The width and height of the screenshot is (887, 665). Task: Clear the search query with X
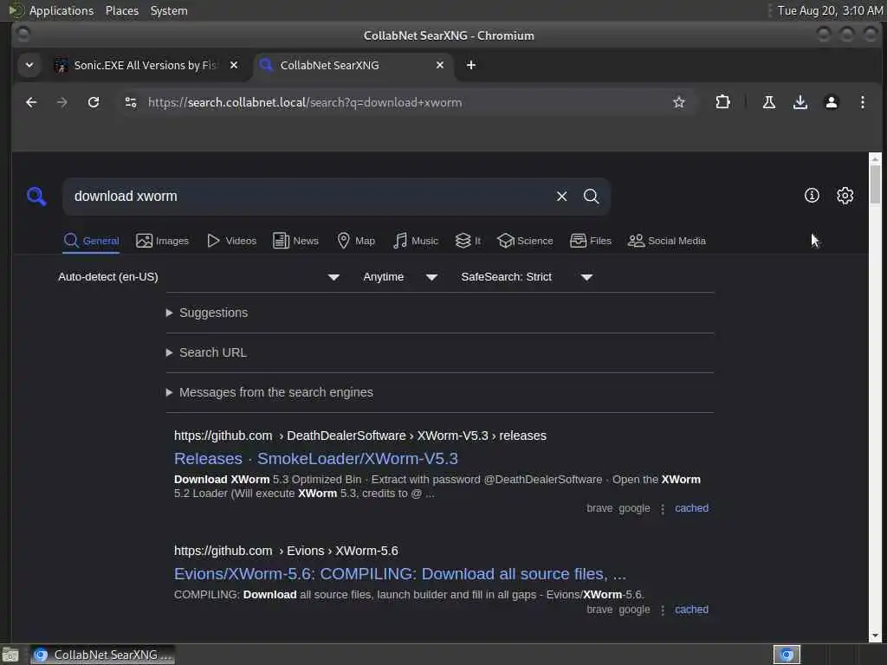[x=561, y=197]
